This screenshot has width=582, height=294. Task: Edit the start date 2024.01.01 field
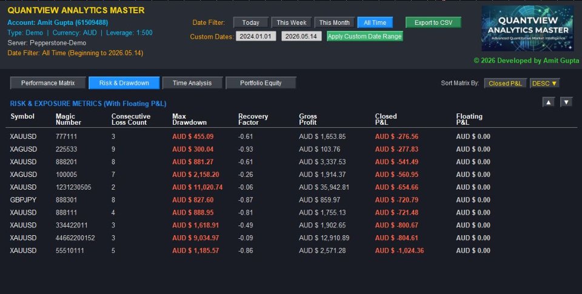click(256, 36)
